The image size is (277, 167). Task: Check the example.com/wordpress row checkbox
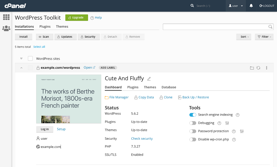30,68
